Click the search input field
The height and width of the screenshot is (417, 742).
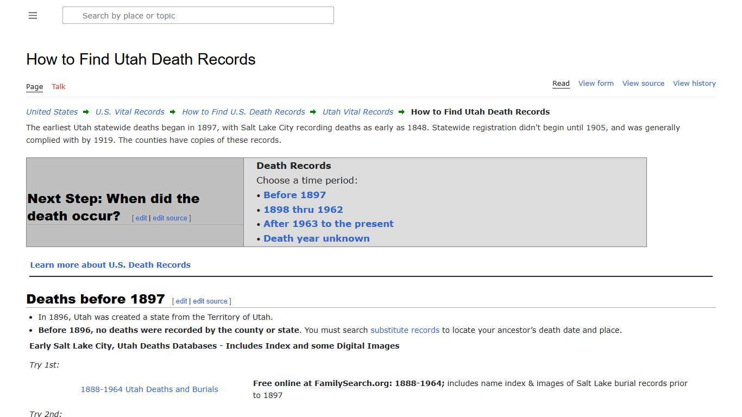(198, 15)
